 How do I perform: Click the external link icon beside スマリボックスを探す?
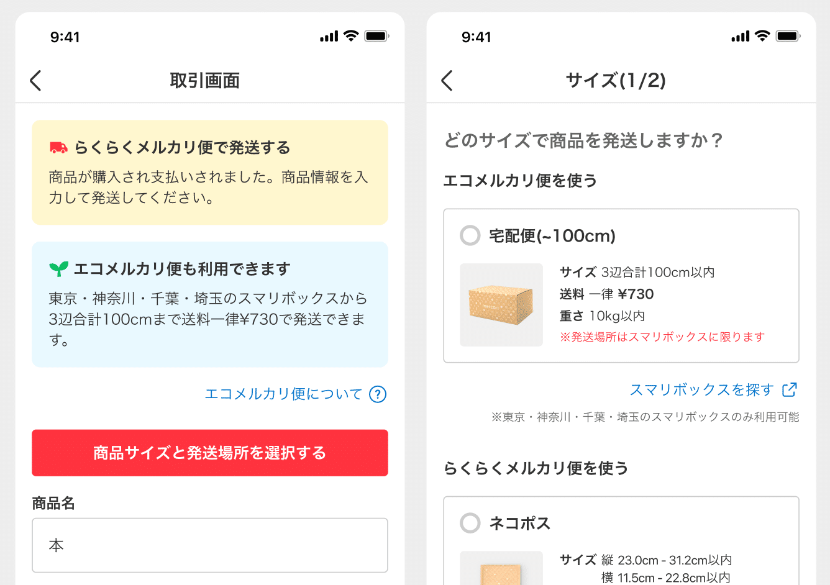(x=790, y=389)
